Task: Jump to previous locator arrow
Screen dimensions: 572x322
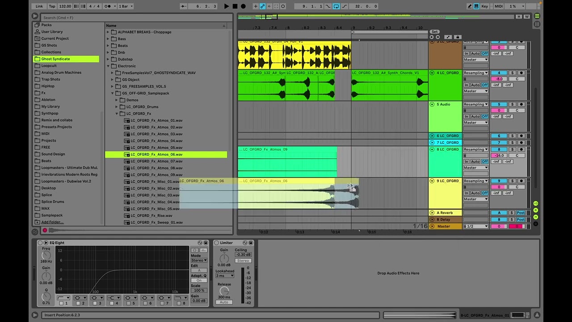Action: [x=432, y=37]
